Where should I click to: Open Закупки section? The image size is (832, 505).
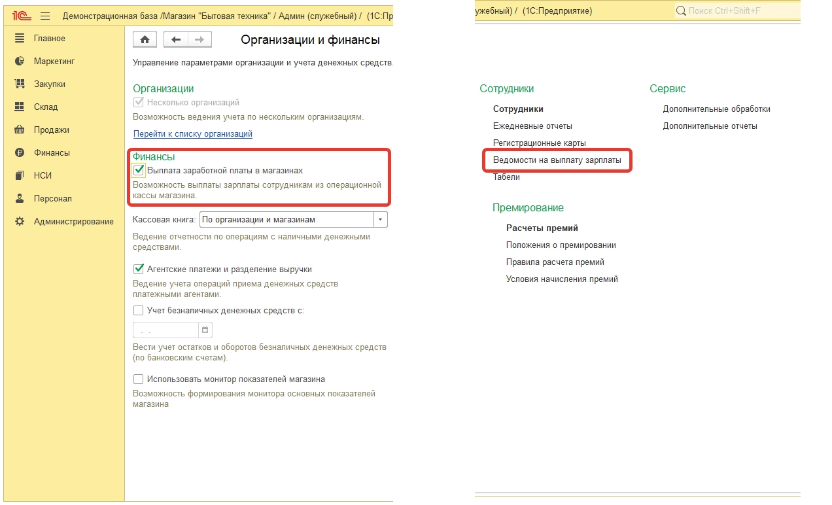[x=50, y=84]
